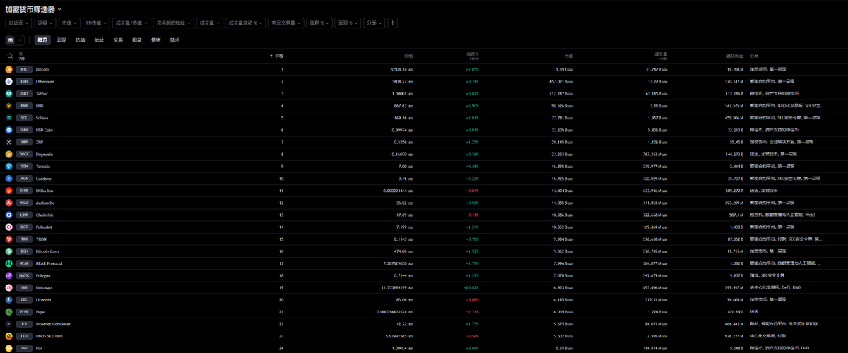
Task: Click the TRON logo
Action: 9,239
